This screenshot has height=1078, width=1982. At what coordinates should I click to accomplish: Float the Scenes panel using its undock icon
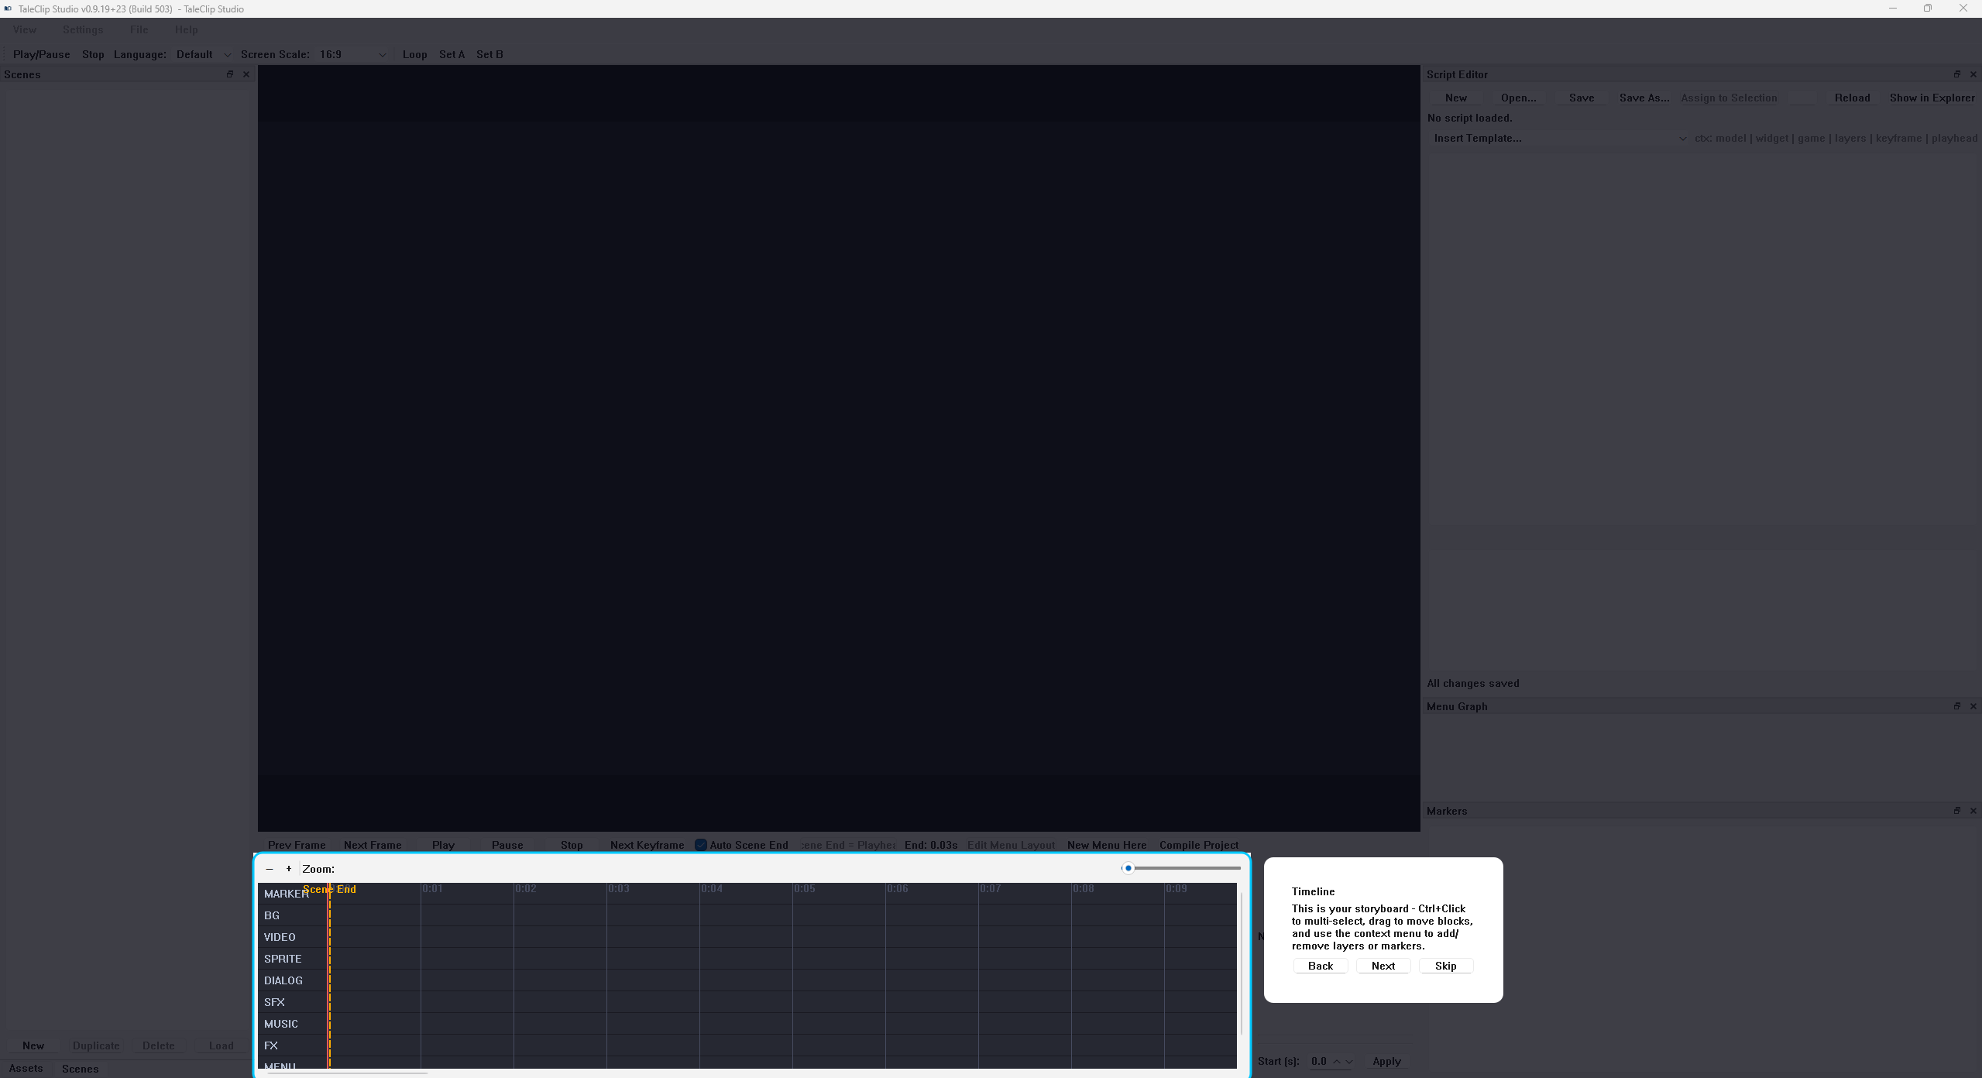(x=230, y=74)
